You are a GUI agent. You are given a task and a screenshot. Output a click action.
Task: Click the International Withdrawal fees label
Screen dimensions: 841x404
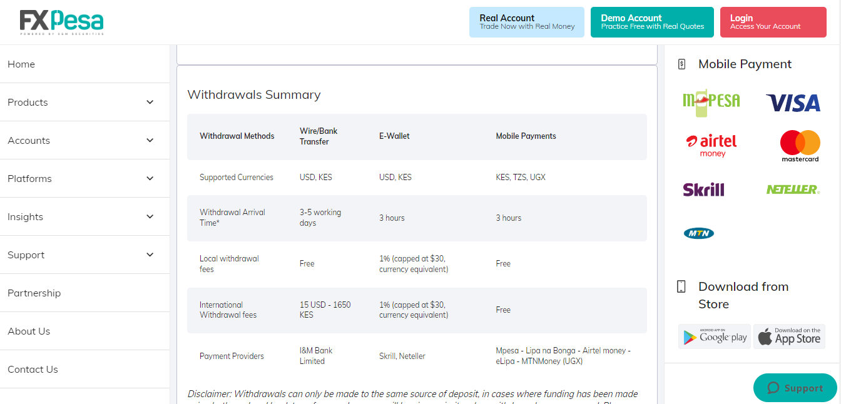point(228,310)
